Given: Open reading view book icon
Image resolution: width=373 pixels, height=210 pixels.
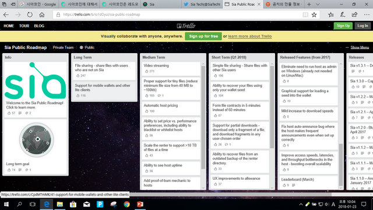Looking at the screenshot, I should [x=305, y=15].
